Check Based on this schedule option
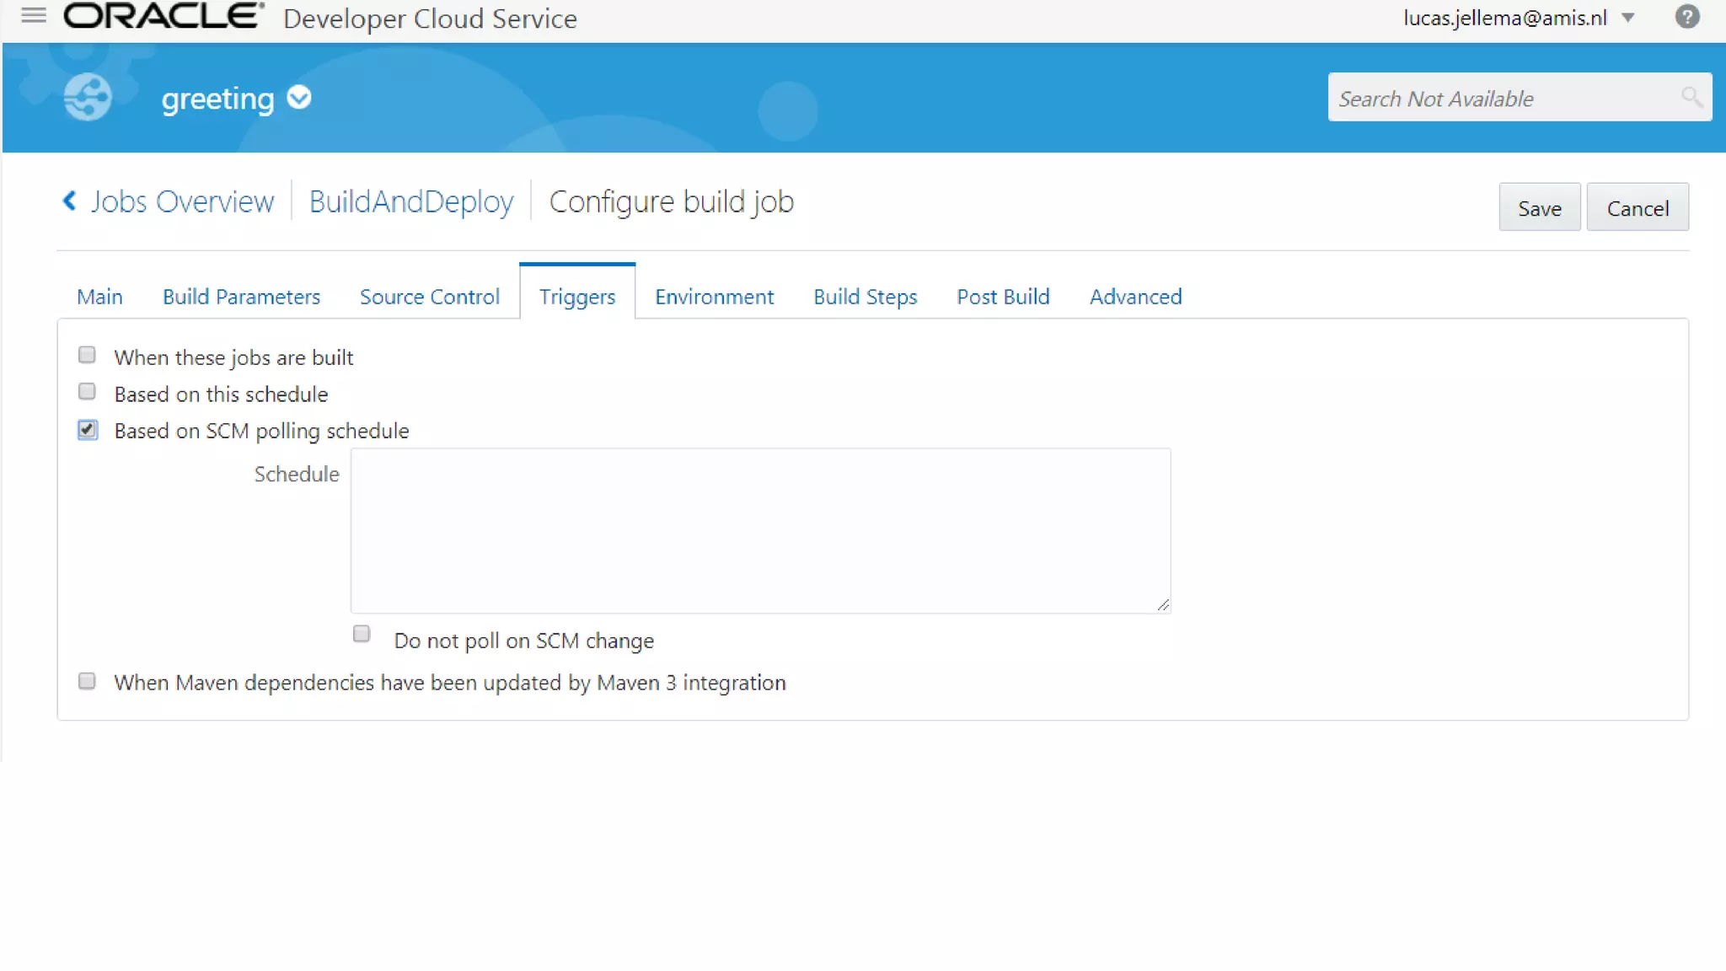This screenshot has height=971, width=1726. pos(87,392)
